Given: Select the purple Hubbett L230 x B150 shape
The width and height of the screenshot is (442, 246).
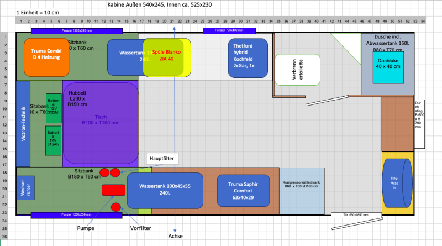Looking at the screenshot, I should click(x=101, y=123).
